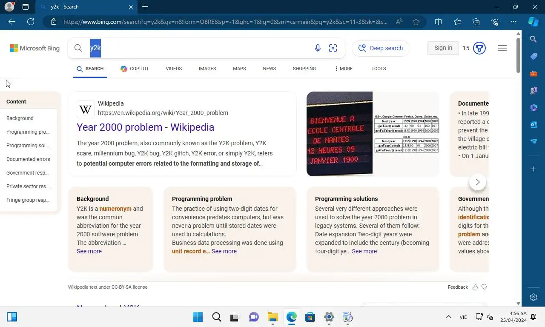Switch to the IMAGES tab
The image size is (545, 327).
point(207,69)
